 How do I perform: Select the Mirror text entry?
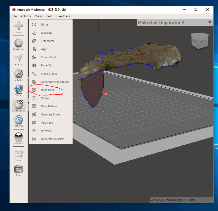[45, 25]
